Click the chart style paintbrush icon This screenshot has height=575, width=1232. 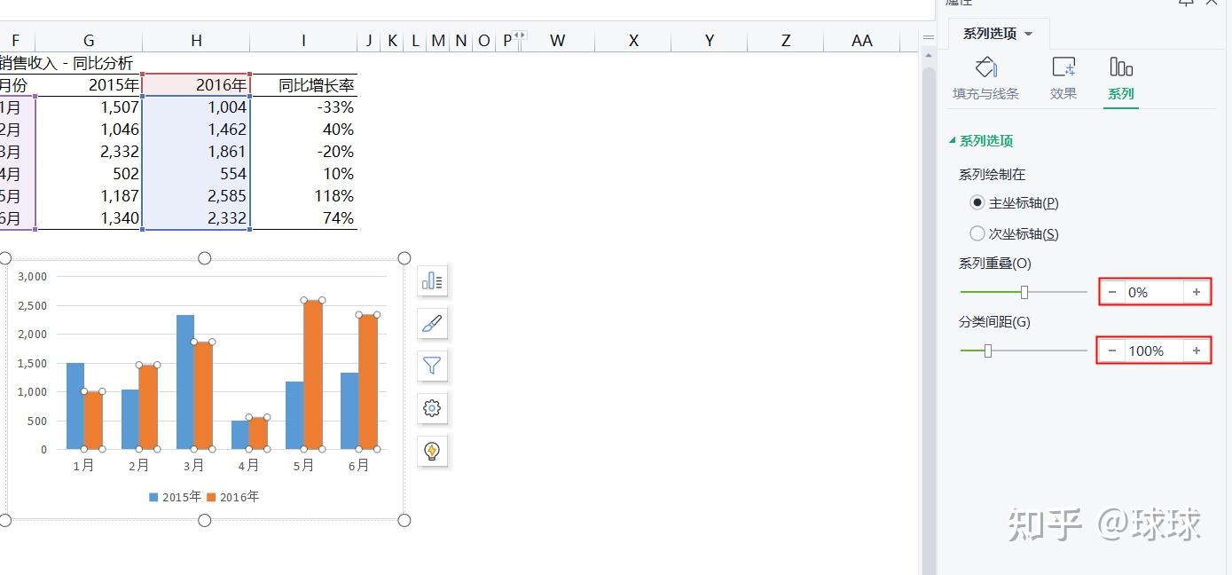pos(432,324)
